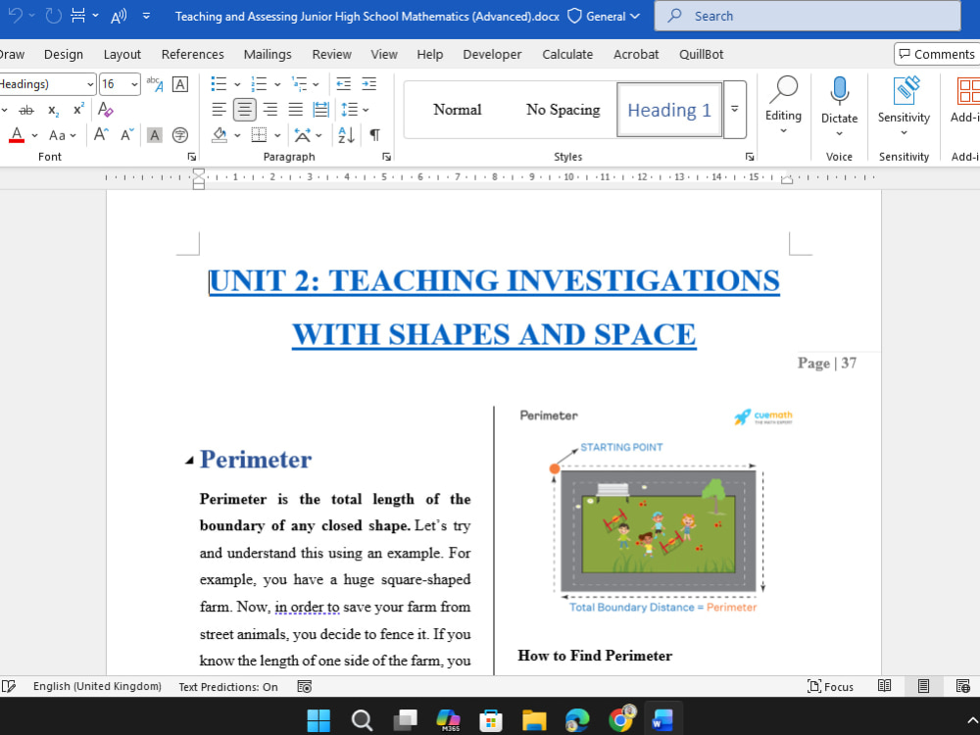The width and height of the screenshot is (980, 735).
Task: Open the Design tab
Action: coord(63,54)
